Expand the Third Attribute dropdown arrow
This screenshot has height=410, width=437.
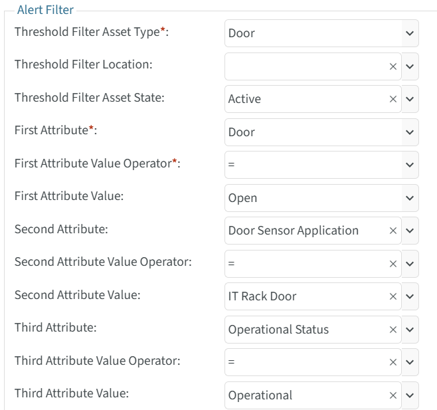pyautogui.click(x=410, y=330)
